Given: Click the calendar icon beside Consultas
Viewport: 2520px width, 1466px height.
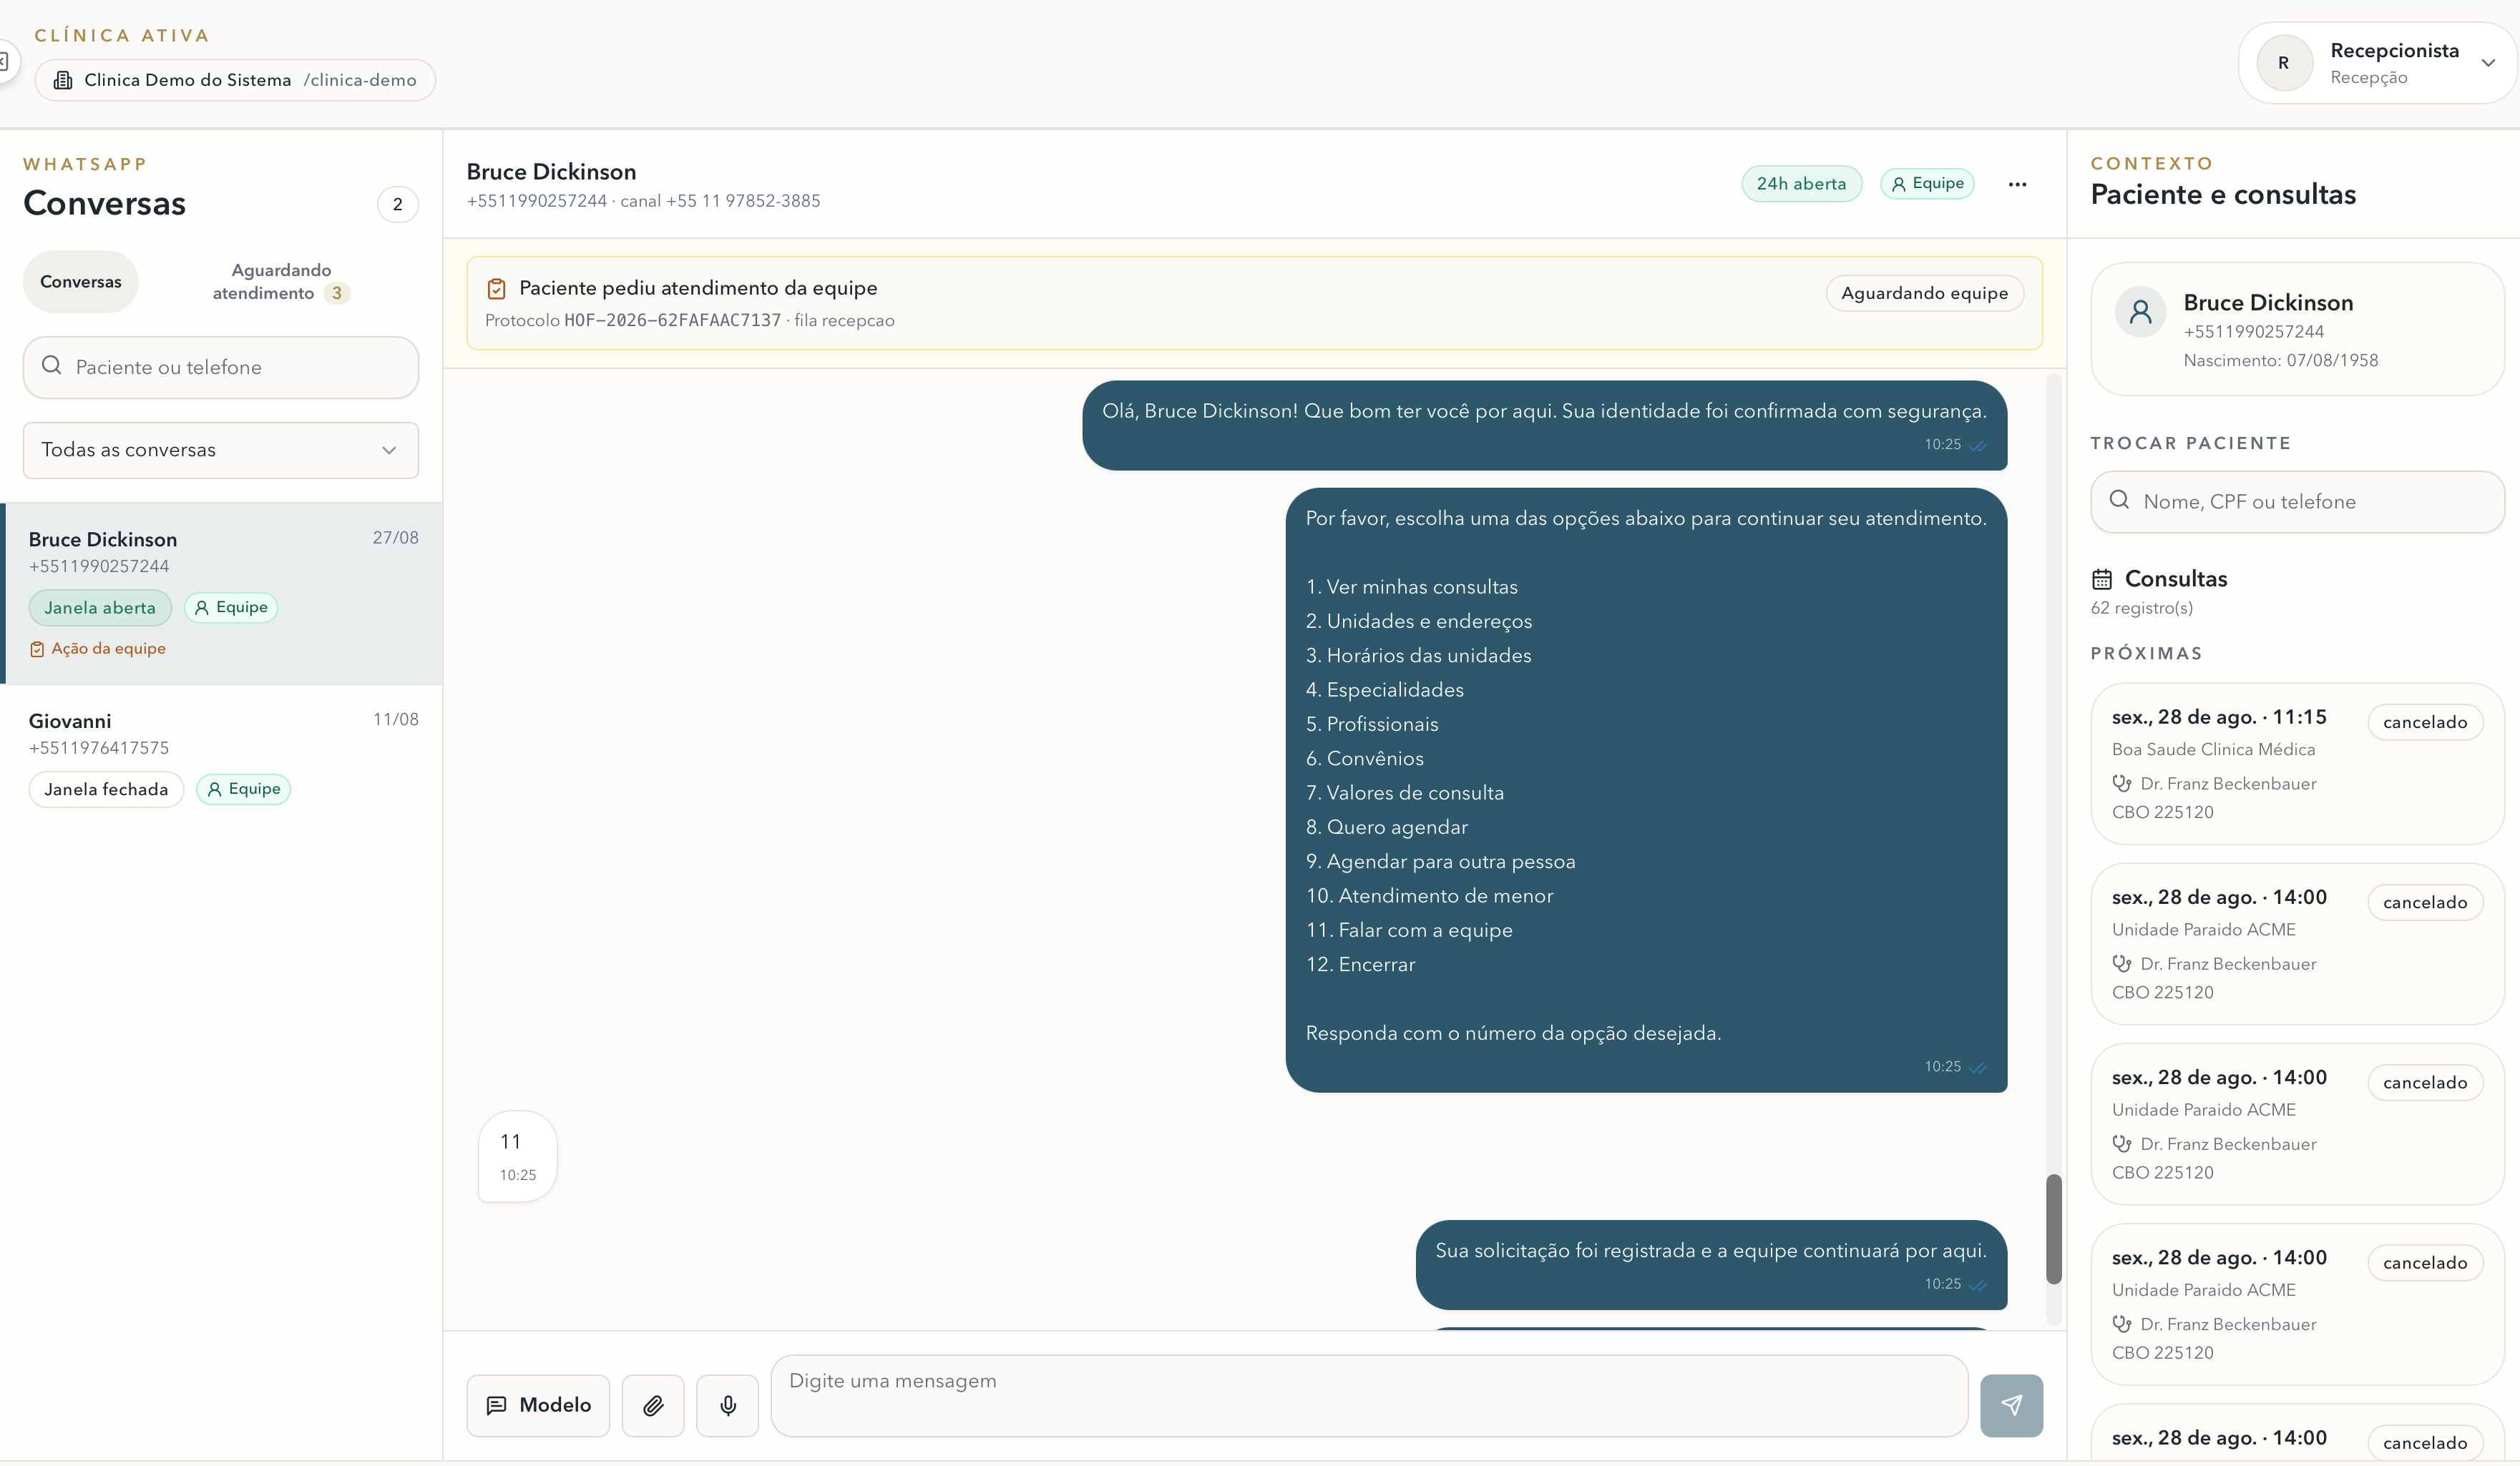Looking at the screenshot, I should point(2102,579).
